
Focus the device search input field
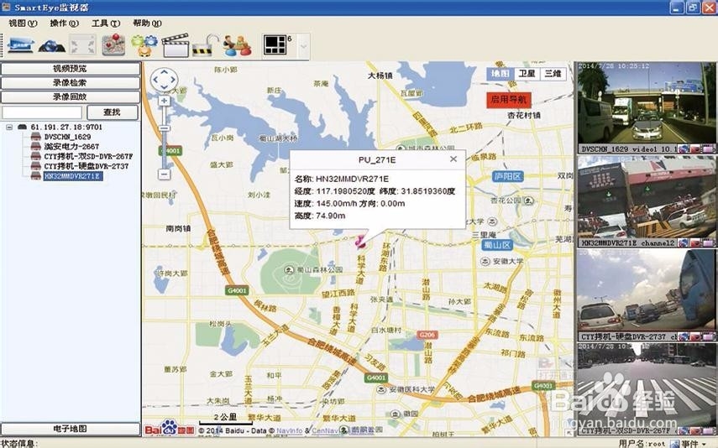42,112
